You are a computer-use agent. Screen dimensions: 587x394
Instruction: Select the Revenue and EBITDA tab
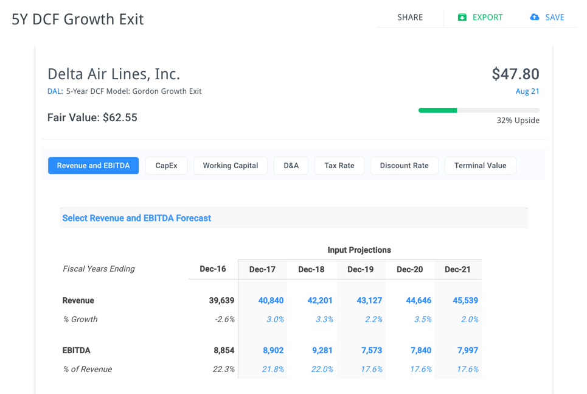coord(93,166)
